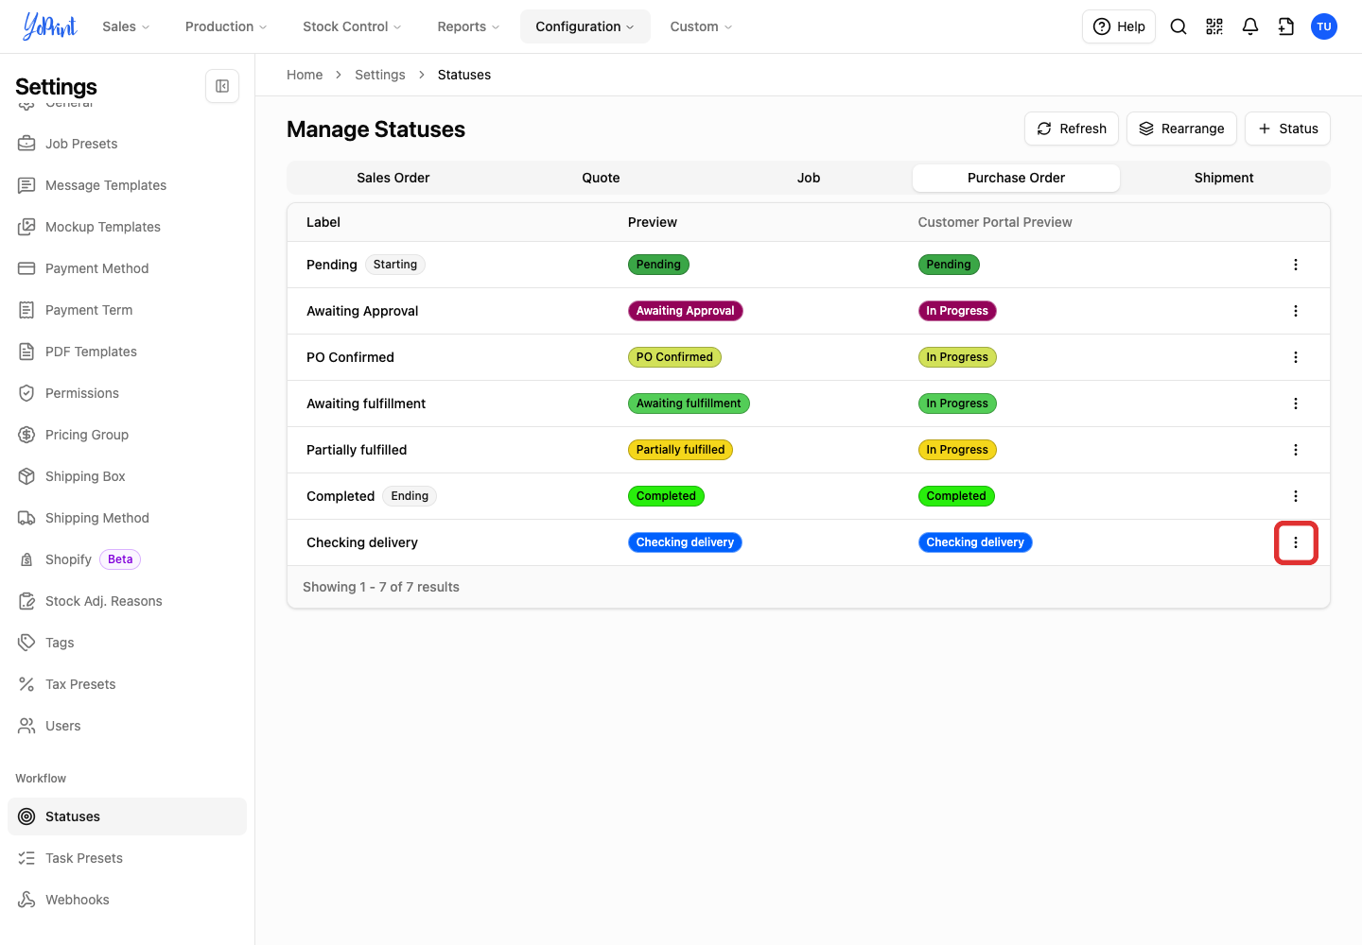Viewport: 1362px width, 945px height.
Task: Go to Home breadcrumb link
Action: tap(305, 75)
